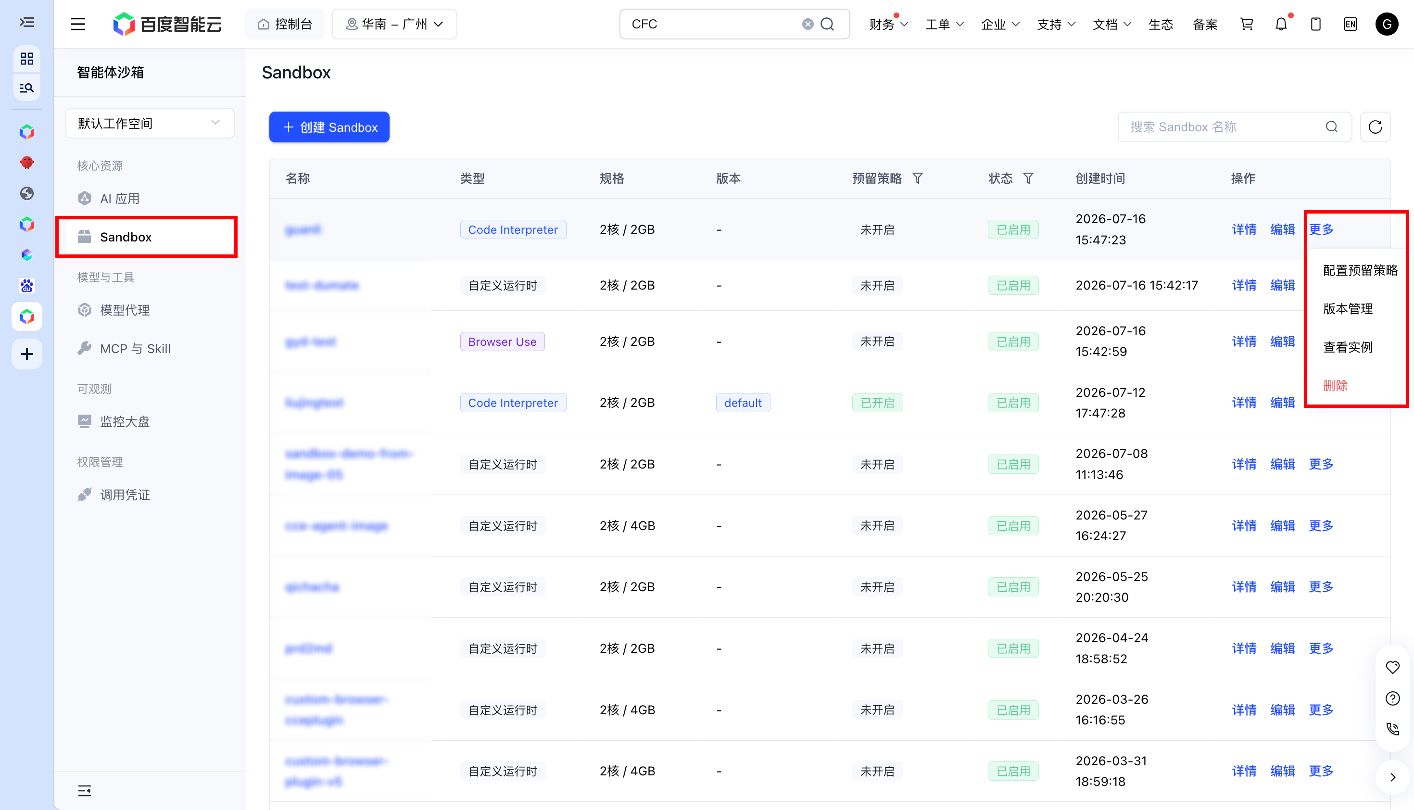Viewport: 1414px width, 810px height.
Task: Filter by 预留策略 funnel icon
Action: point(917,178)
